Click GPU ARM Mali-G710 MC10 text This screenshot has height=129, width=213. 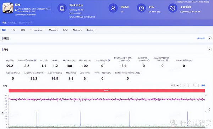point(82,17)
